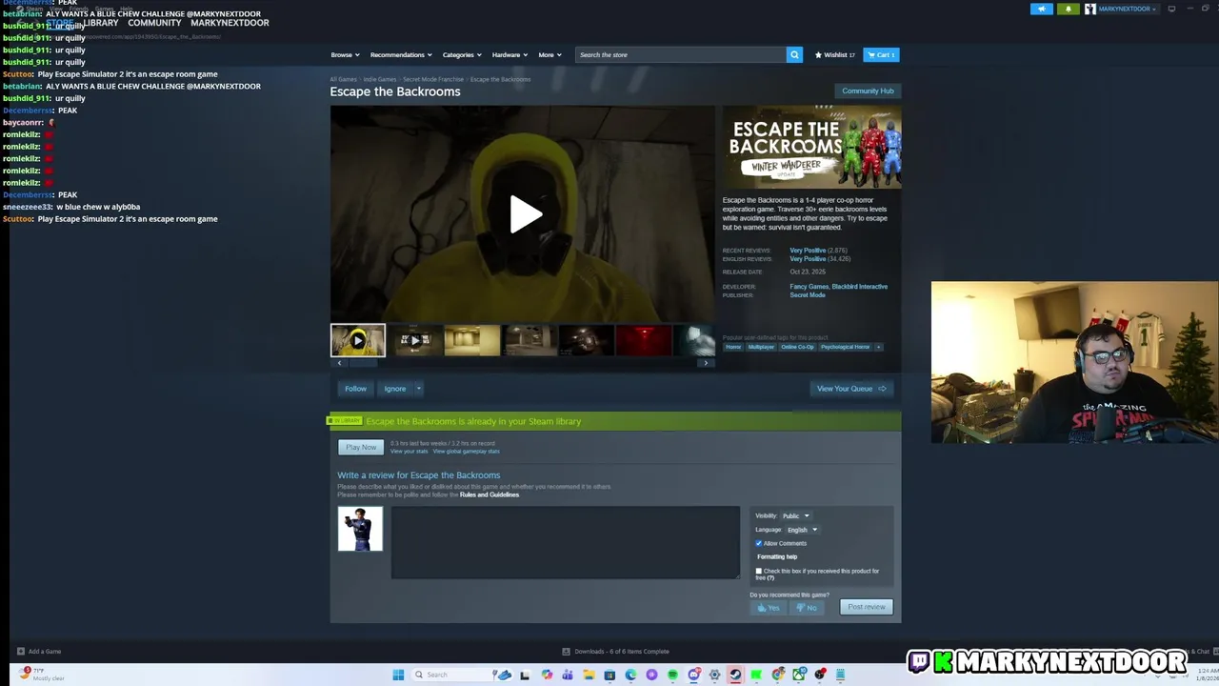The height and width of the screenshot is (686, 1219).
Task: Open the Secret Mode publisher link
Action: pos(808,295)
